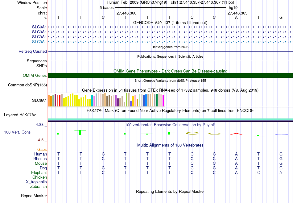Select the GENCODE V49lift37 track title
This screenshot has width=293, height=203.
coord(170,23)
